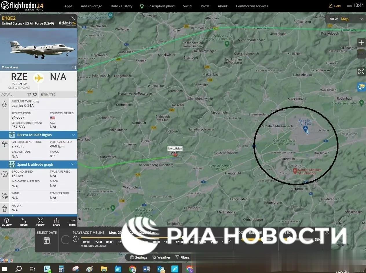366x273 pixels.
Task: Toggle Follow aircraft mode
Action: tap(40, 222)
